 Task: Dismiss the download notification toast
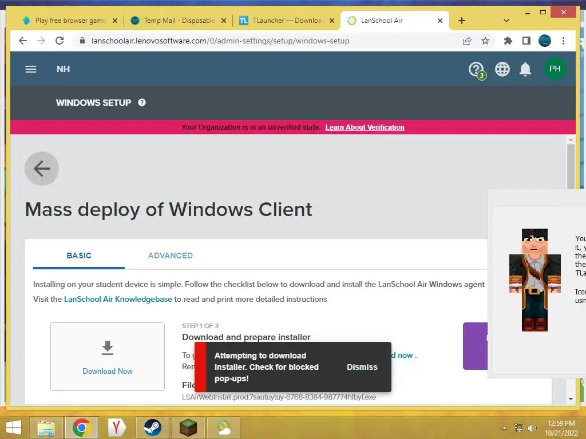click(362, 367)
